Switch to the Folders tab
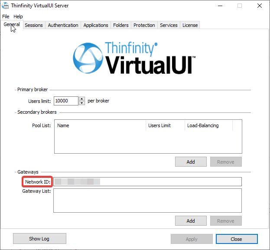Image resolution: width=270 pixels, height=250 pixels. coord(121,25)
